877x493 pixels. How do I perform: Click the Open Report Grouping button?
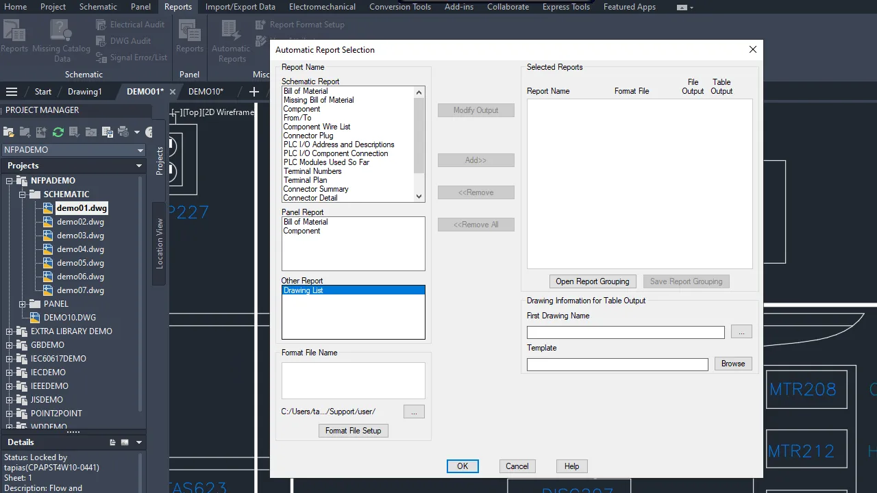[x=592, y=281]
